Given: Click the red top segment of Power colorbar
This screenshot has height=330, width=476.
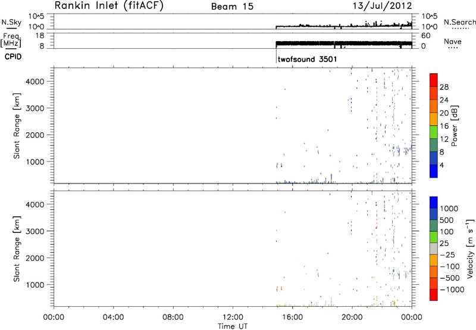Looking at the screenshot, I should 434,80.
